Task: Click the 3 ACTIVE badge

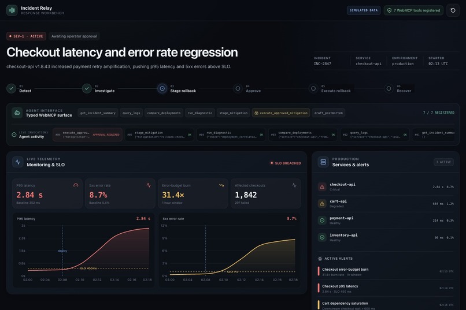Action: pos(443,162)
